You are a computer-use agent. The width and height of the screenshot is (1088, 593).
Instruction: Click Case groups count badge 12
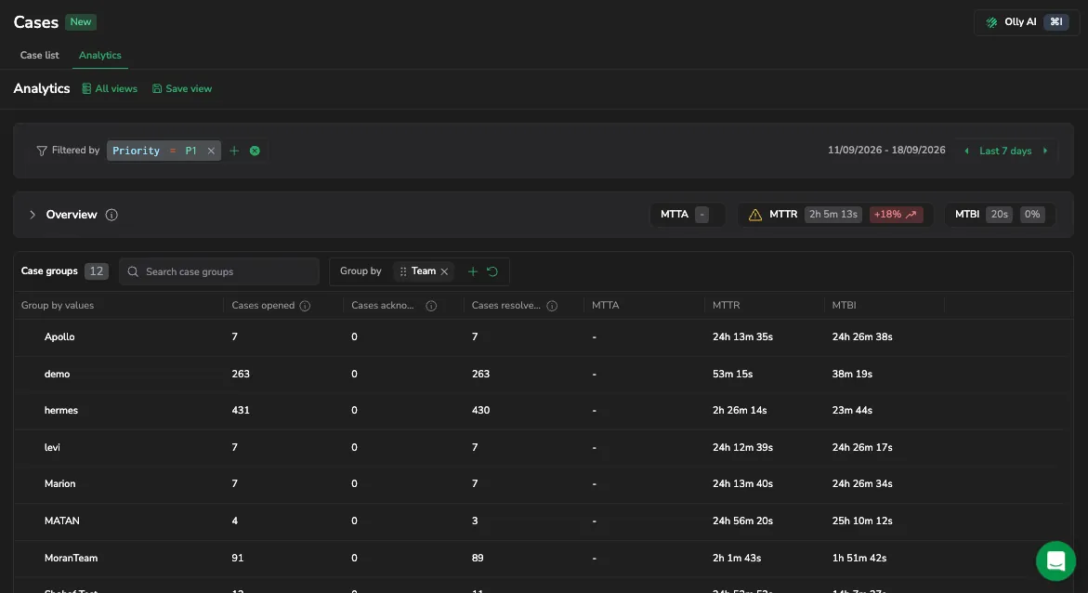(97, 271)
